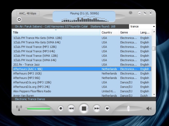The image size is (169, 126).
Task: Toggle compact mode with the wave icon
Action: coord(145,13)
